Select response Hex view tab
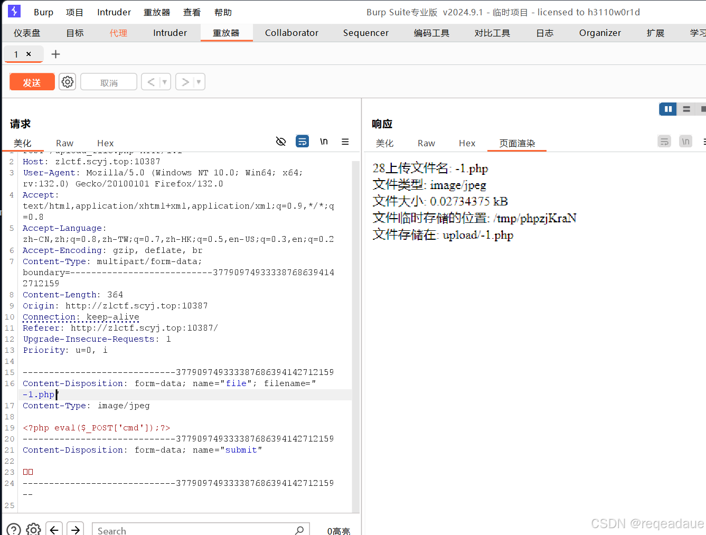Viewport: 706px width, 535px height. click(x=467, y=143)
